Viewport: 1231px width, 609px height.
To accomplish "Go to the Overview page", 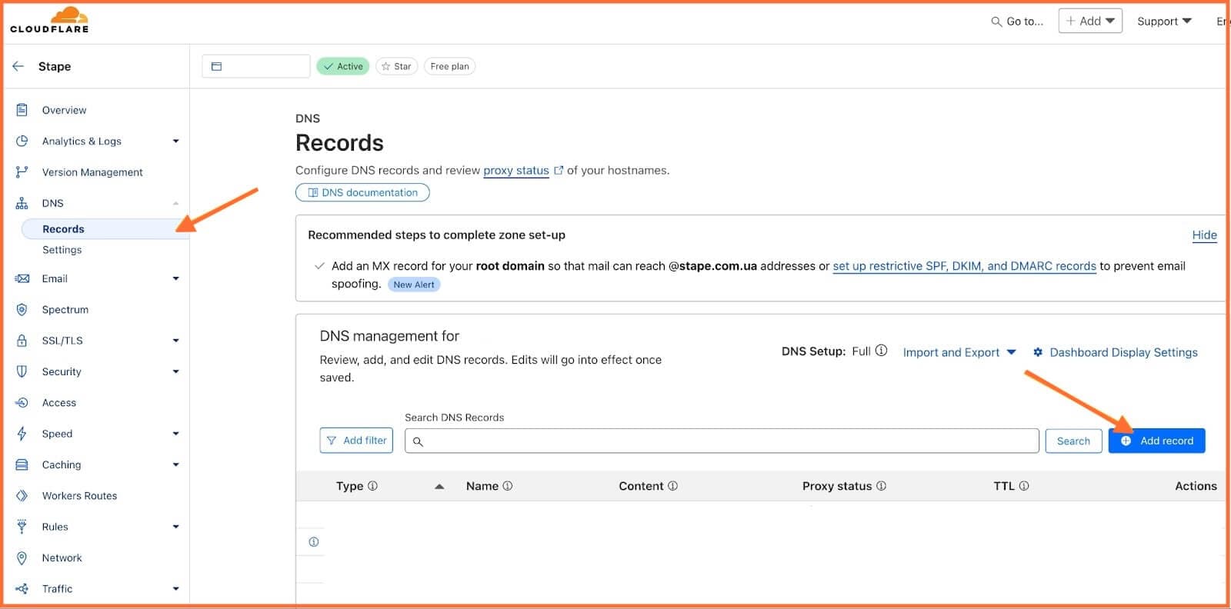I will tap(64, 110).
